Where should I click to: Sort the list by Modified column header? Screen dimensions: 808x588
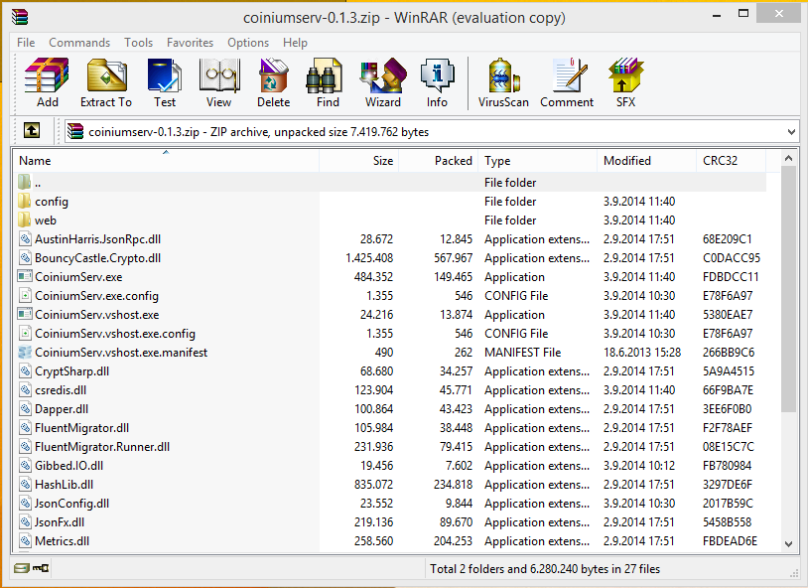coord(646,161)
